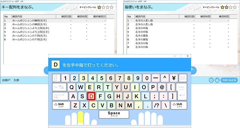The image size is (240, 128).
Task: Click the semicolon key
Action: click(154, 96)
